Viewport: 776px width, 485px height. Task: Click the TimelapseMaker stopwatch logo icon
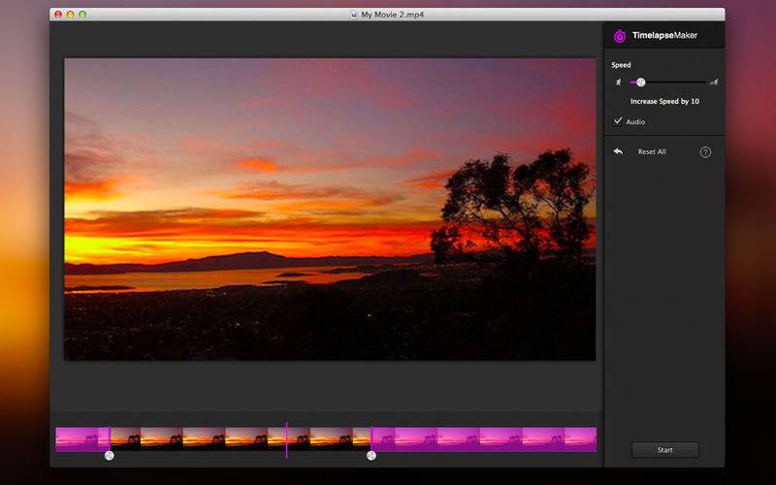pyautogui.click(x=620, y=36)
